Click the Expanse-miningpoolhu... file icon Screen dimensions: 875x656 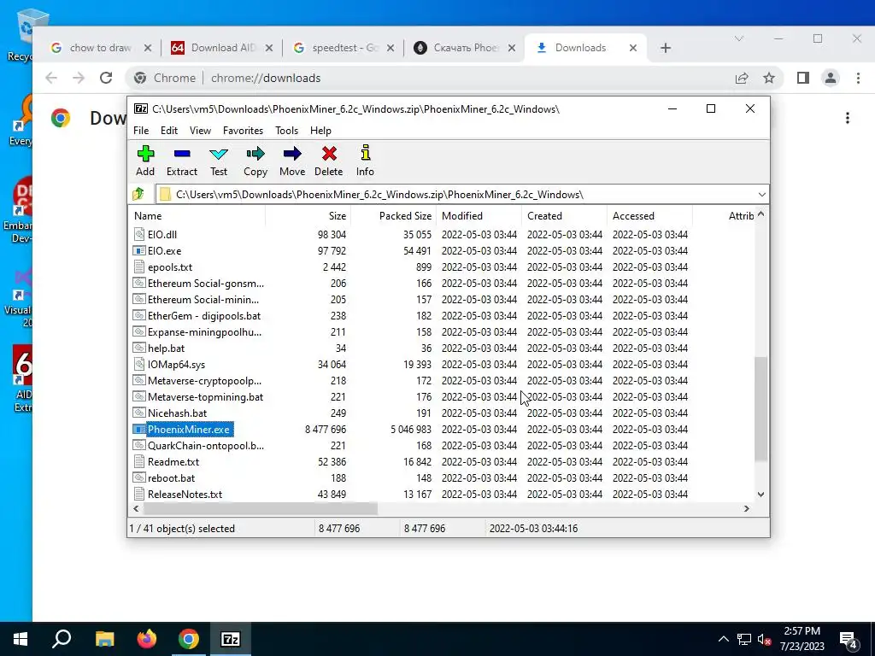coord(139,331)
